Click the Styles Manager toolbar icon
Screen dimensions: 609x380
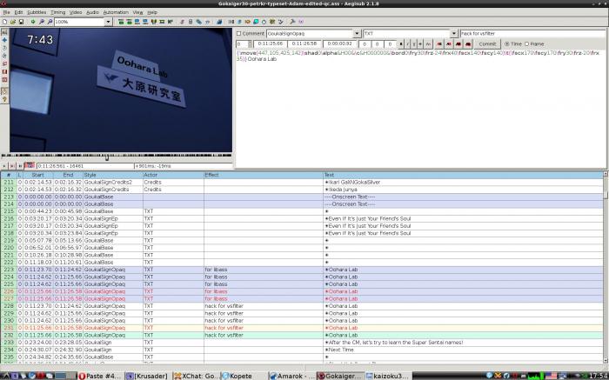click(182, 22)
